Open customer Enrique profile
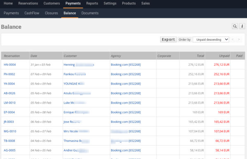Viewport: 247px width, 159px height. pos(77,112)
